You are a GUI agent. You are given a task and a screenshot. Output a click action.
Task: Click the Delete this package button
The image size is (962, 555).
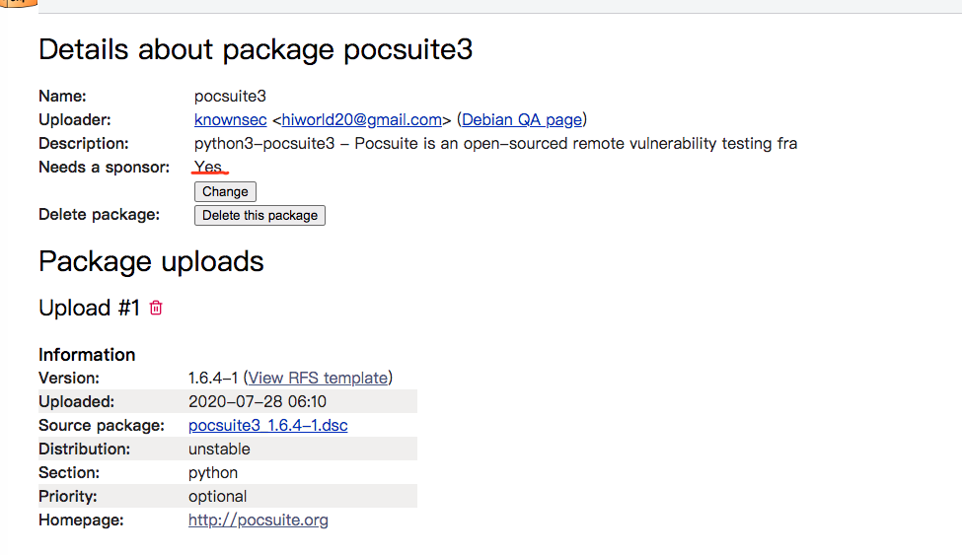pos(259,215)
